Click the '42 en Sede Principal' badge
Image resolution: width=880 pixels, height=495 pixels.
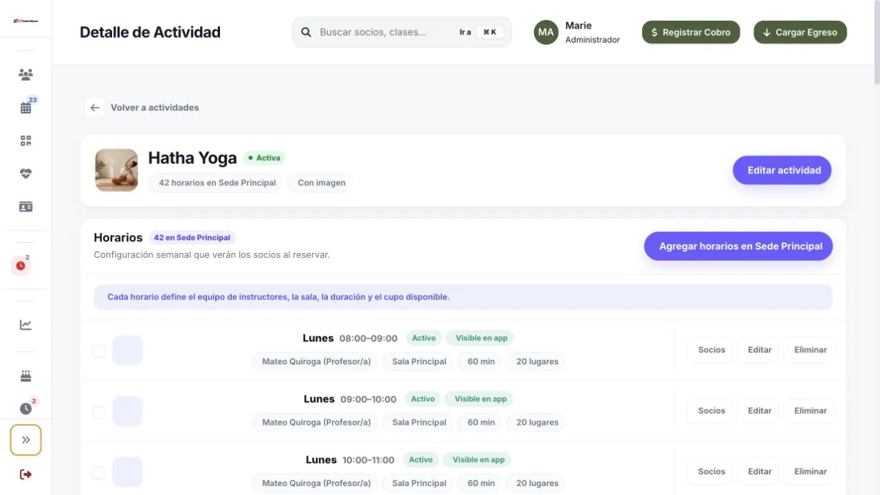point(192,238)
